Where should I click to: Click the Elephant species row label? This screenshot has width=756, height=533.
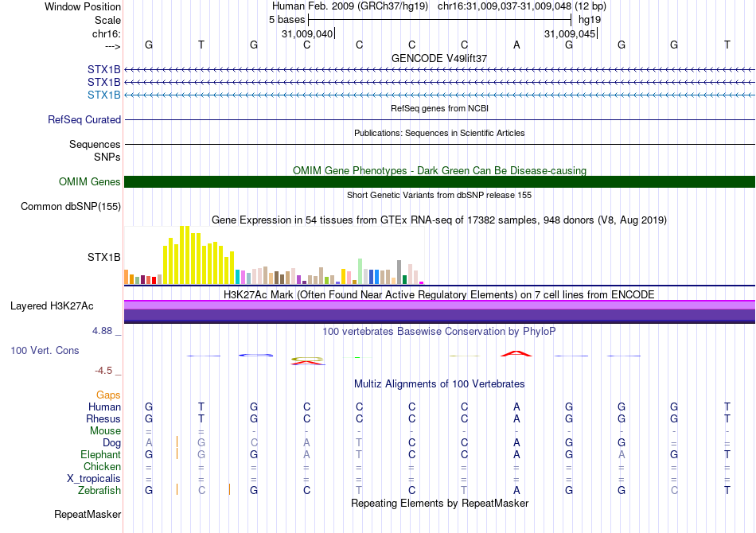pyautogui.click(x=100, y=454)
